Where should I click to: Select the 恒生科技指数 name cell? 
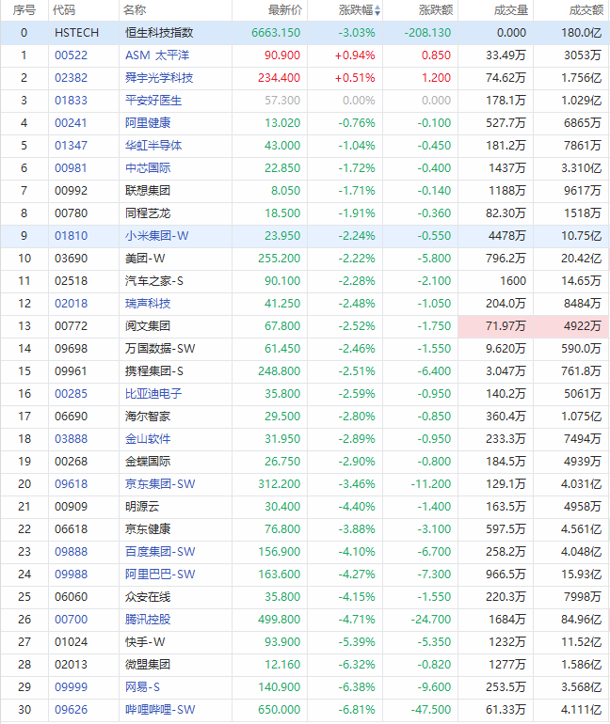[159, 33]
